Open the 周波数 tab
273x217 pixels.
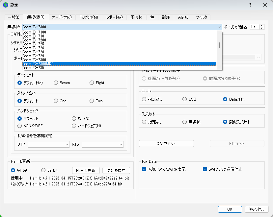pyautogui.click(x=136, y=17)
